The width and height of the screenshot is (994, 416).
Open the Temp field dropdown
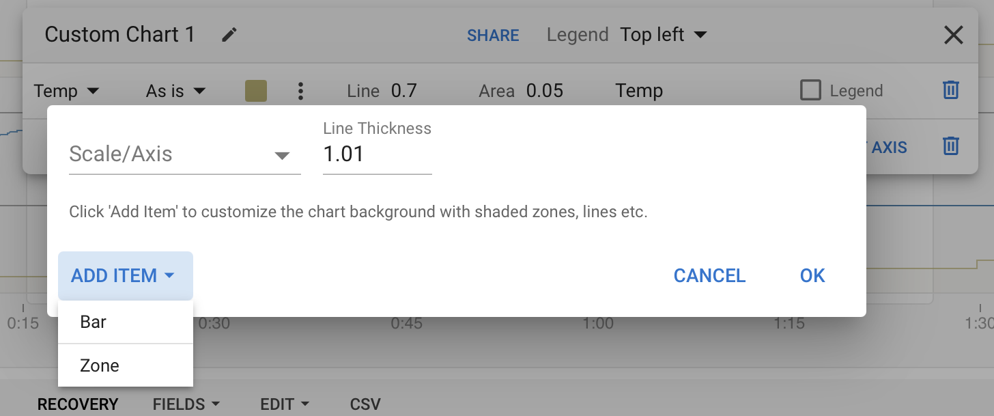(x=67, y=91)
